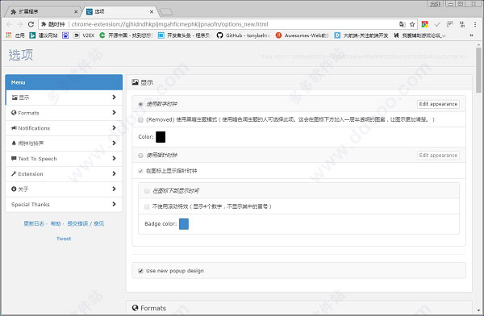Screen dimensions: 484x316
Task: Open the black Color swatch picker
Action: [161, 137]
